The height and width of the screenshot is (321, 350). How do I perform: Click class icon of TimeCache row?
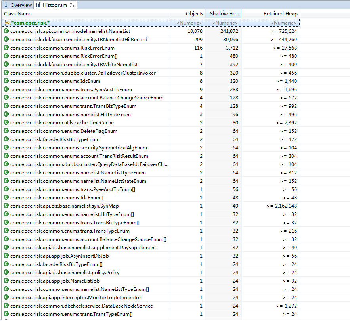tap(6, 122)
